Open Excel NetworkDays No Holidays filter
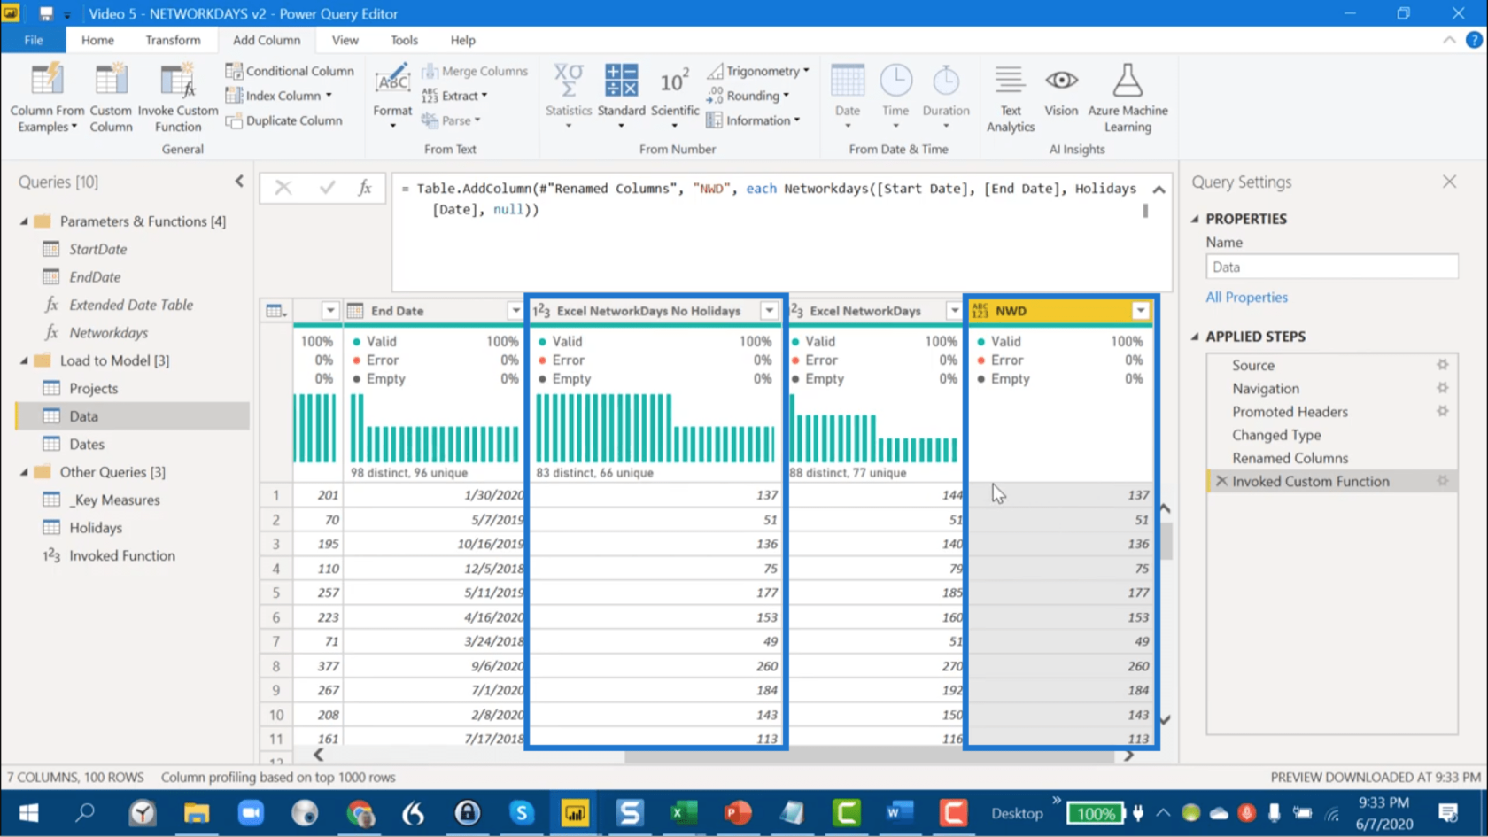Viewport: 1488px width, 837px height. [x=769, y=311]
